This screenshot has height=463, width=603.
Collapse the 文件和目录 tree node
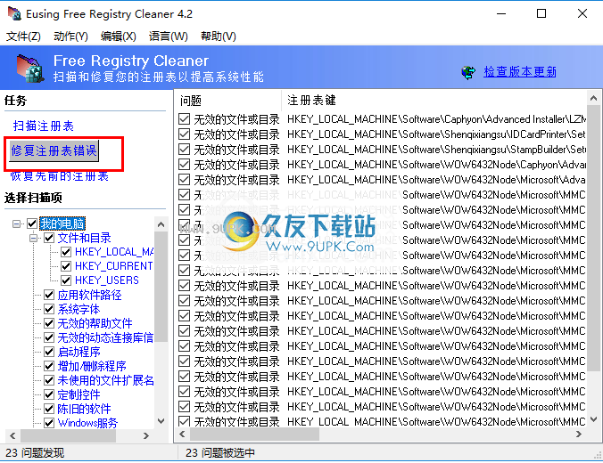tap(34, 238)
